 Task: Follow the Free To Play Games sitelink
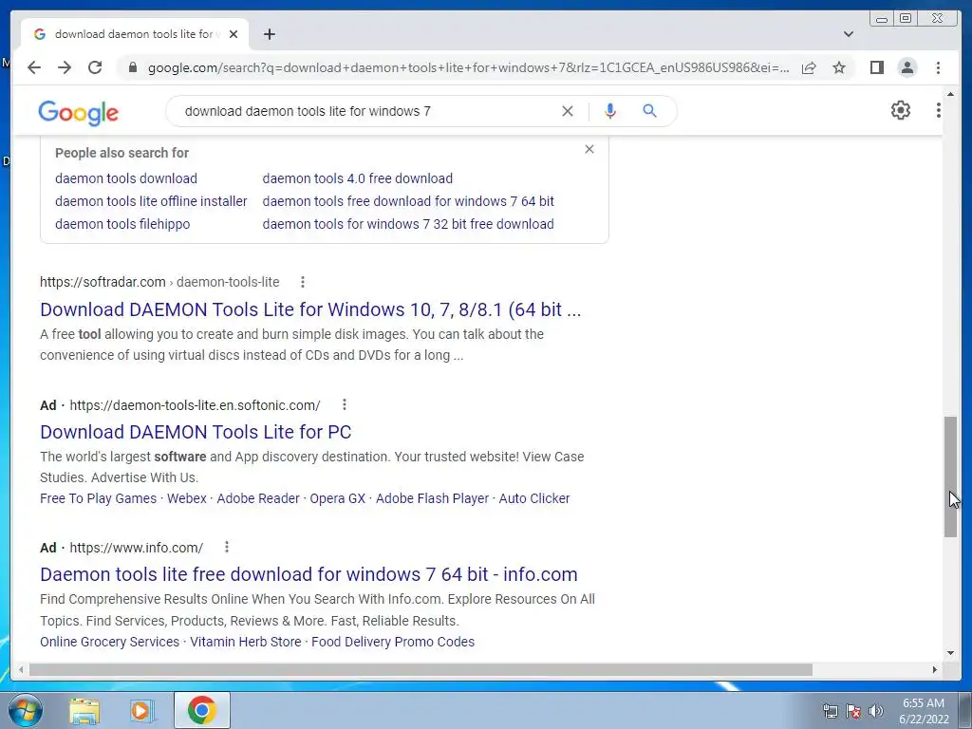pyautogui.click(x=98, y=498)
